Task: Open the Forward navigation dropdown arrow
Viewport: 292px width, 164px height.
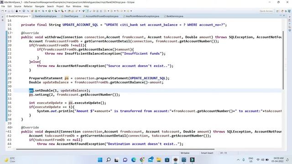Action: pyautogui.click(x=131, y=11)
